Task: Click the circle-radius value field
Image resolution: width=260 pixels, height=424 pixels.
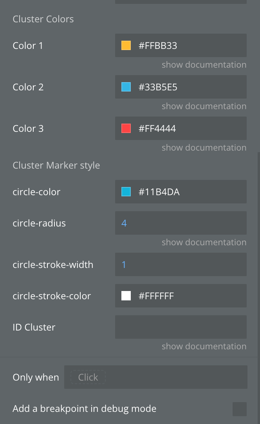Action: click(x=181, y=223)
